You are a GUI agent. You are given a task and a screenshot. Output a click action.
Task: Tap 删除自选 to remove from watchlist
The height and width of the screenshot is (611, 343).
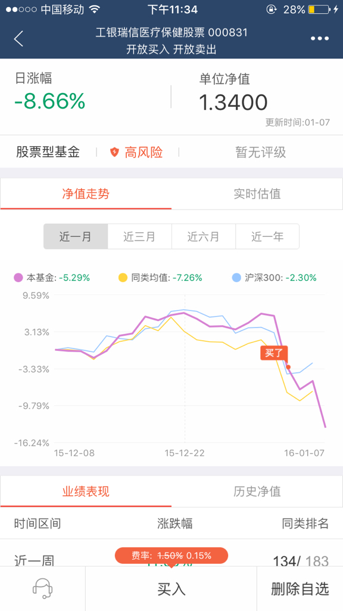click(300, 589)
